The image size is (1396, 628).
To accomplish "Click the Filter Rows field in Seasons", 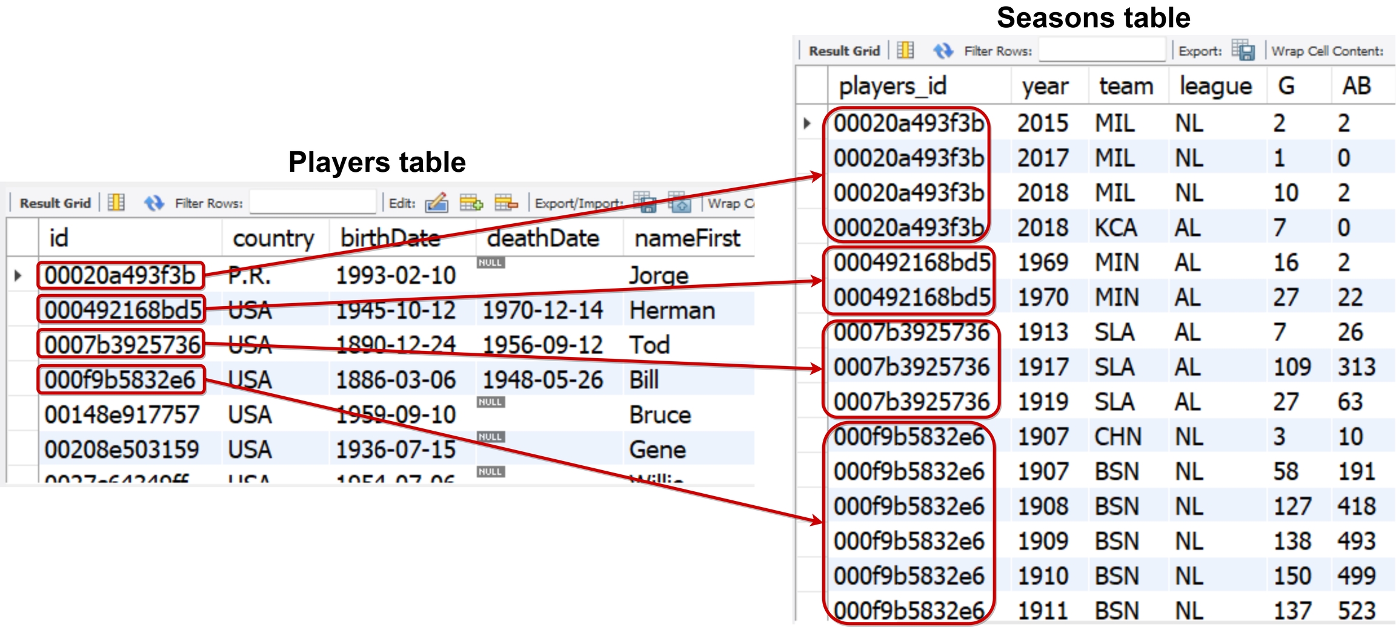I will pos(1102,51).
